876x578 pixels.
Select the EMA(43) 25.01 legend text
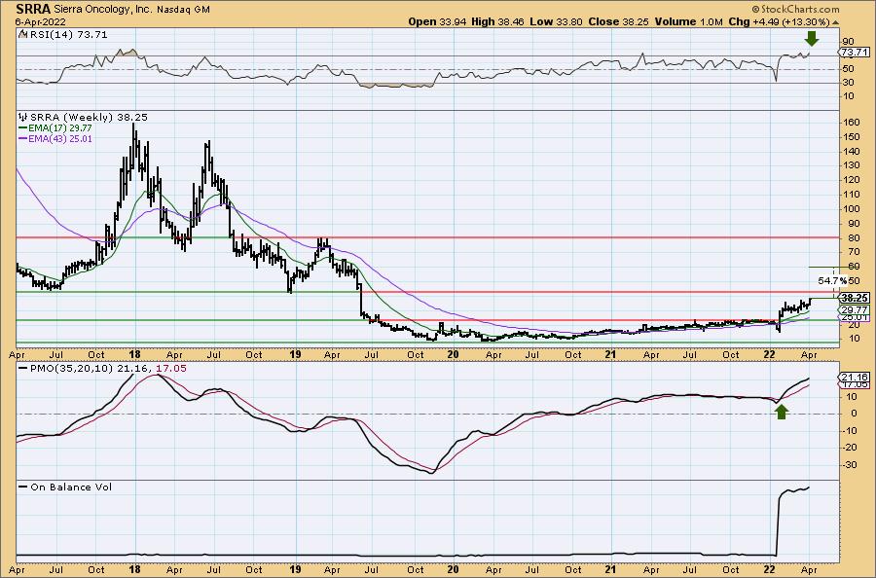point(60,138)
